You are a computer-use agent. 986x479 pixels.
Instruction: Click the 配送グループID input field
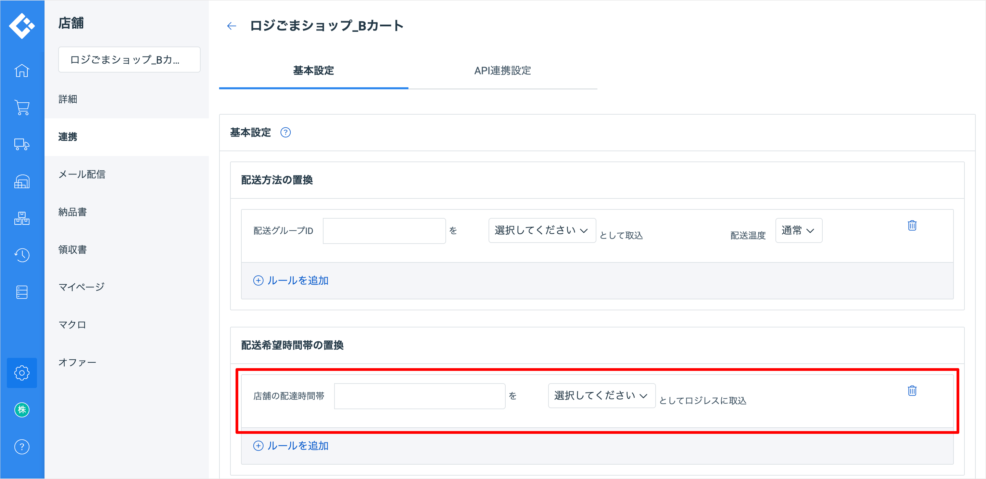(384, 231)
